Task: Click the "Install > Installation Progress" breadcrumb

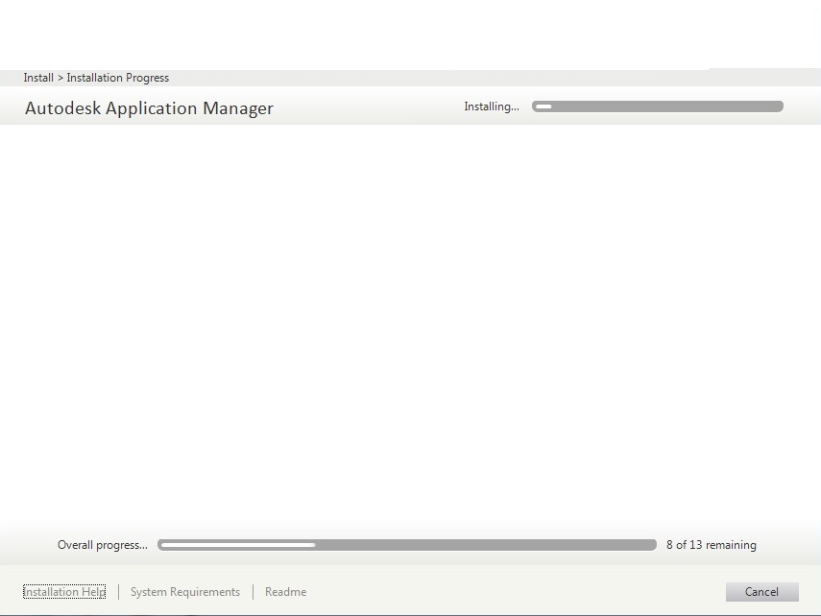Action: coord(96,78)
